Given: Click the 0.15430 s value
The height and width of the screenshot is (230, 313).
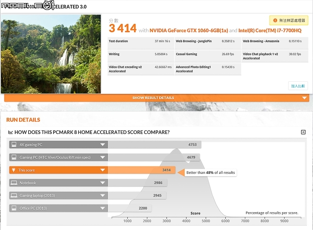Looking at the screenshot, I should click(228, 67).
